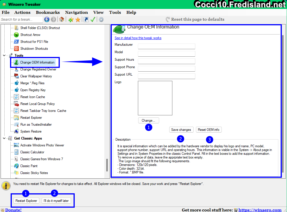This screenshot has width=287, height=212.
Task: Click the back navigation arrow icon
Action: [x=47, y=20]
